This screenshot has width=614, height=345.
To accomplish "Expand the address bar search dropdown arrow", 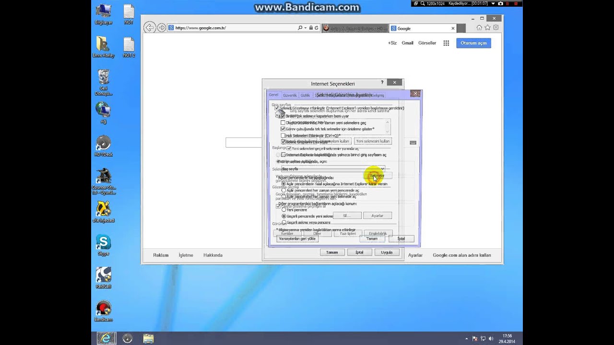I will (306, 28).
